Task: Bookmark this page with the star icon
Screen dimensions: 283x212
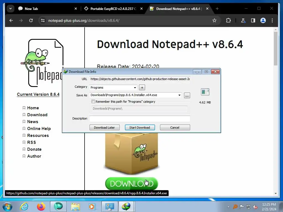Action: tap(214, 20)
